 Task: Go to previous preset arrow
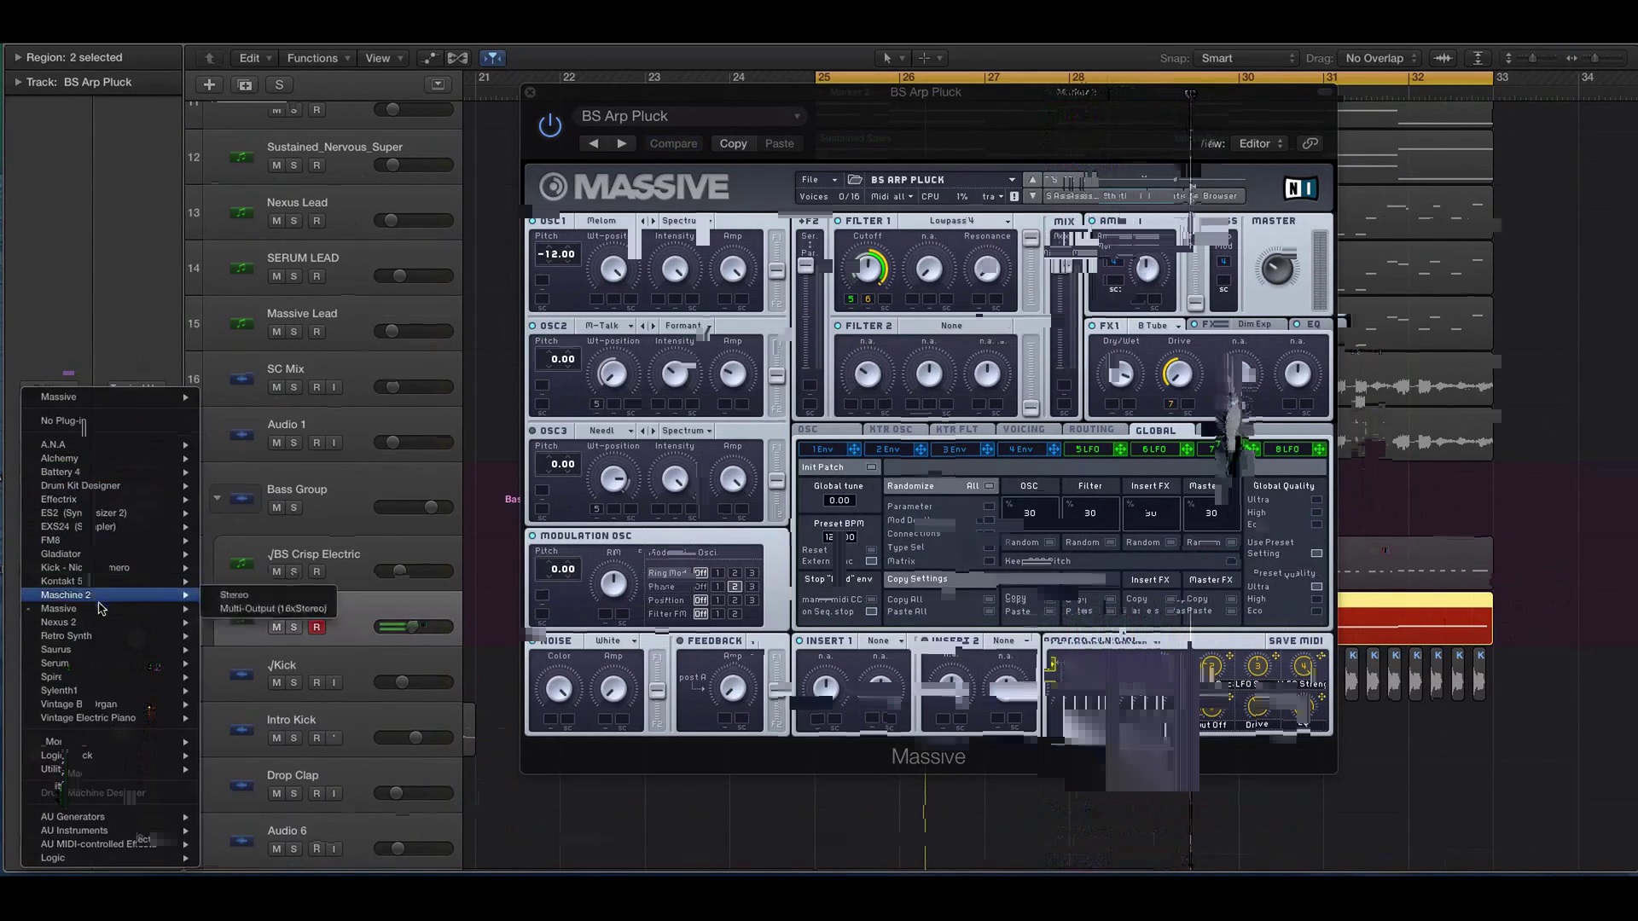[x=594, y=143]
